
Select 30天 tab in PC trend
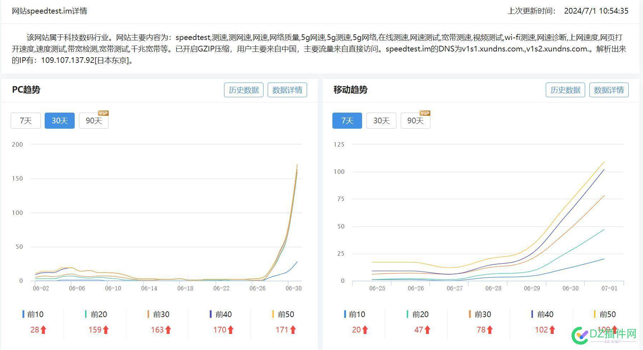tap(60, 120)
